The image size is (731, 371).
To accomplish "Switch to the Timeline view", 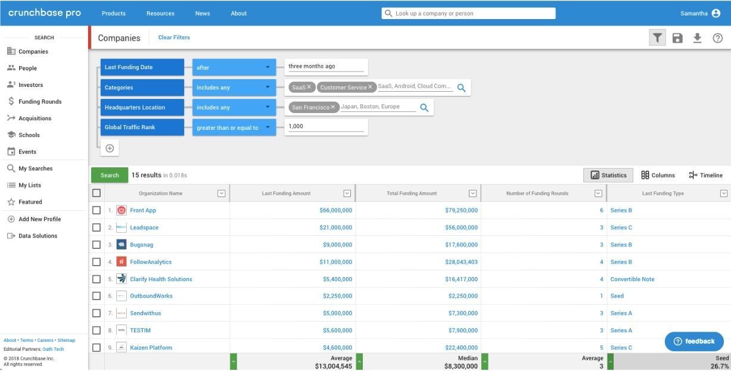I will point(705,175).
